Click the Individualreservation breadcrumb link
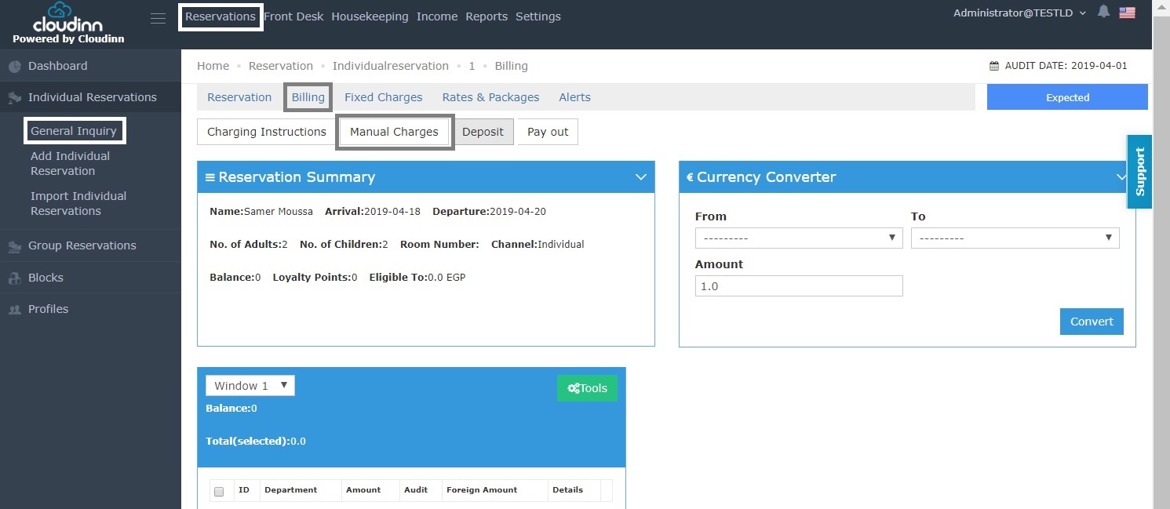 391,66
